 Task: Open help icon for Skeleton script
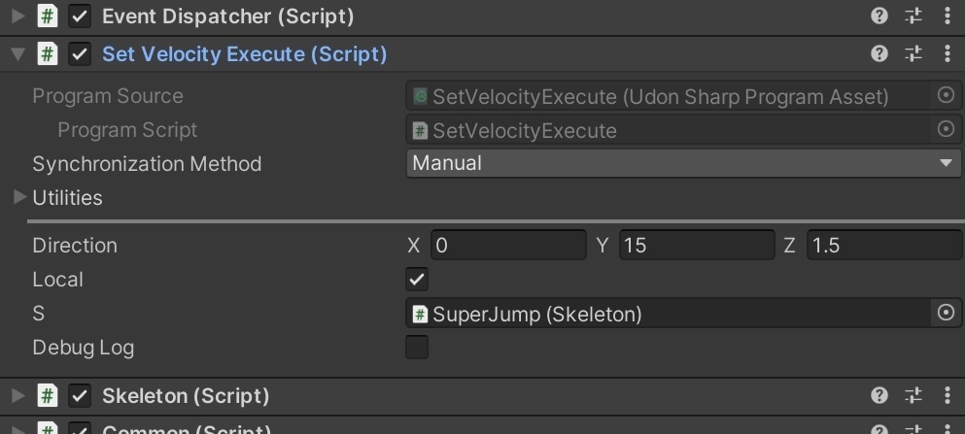(879, 395)
